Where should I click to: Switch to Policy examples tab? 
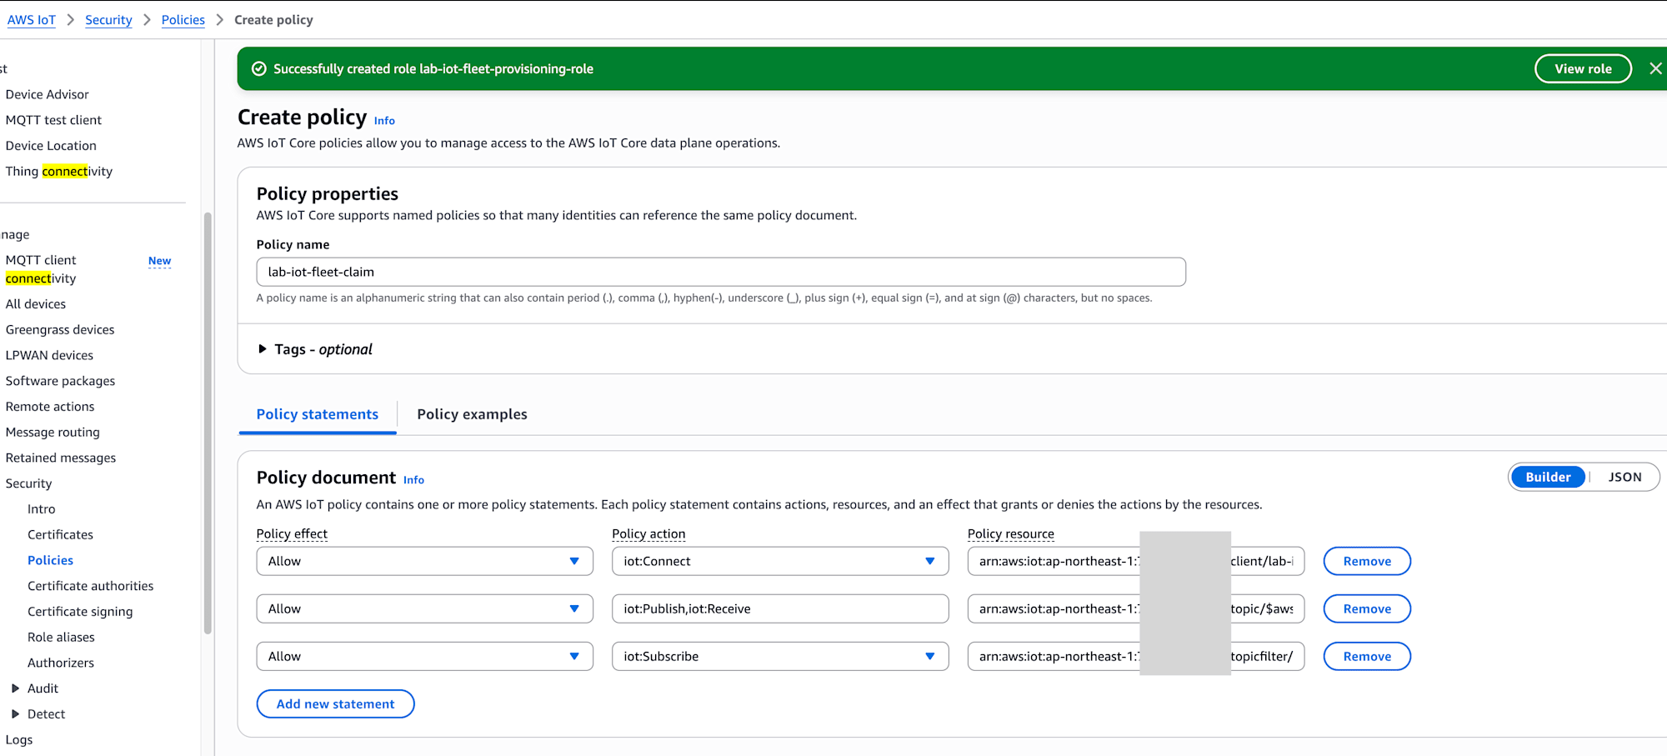coord(472,414)
